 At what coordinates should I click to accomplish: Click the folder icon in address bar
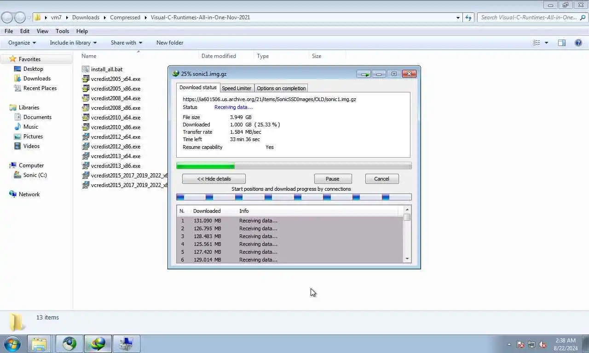click(38, 17)
